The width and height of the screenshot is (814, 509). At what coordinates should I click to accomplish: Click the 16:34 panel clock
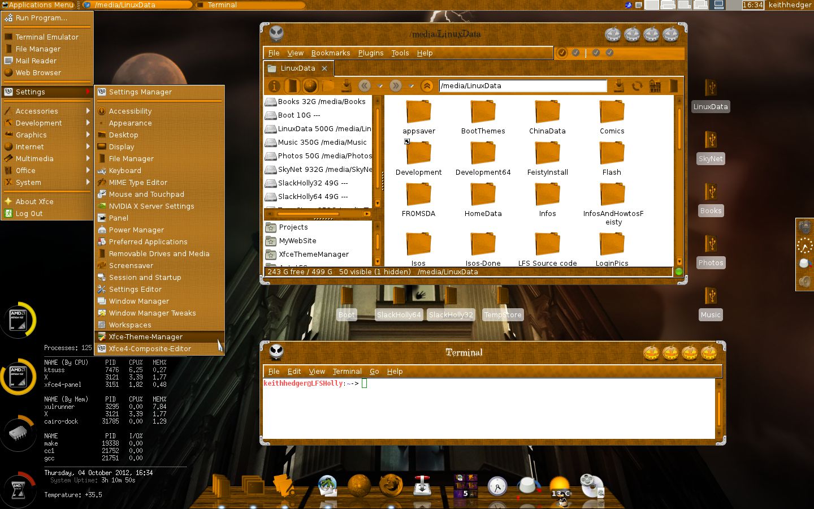click(x=752, y=5)
